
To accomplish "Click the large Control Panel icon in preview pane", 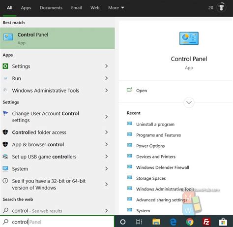I will [189, 38].
